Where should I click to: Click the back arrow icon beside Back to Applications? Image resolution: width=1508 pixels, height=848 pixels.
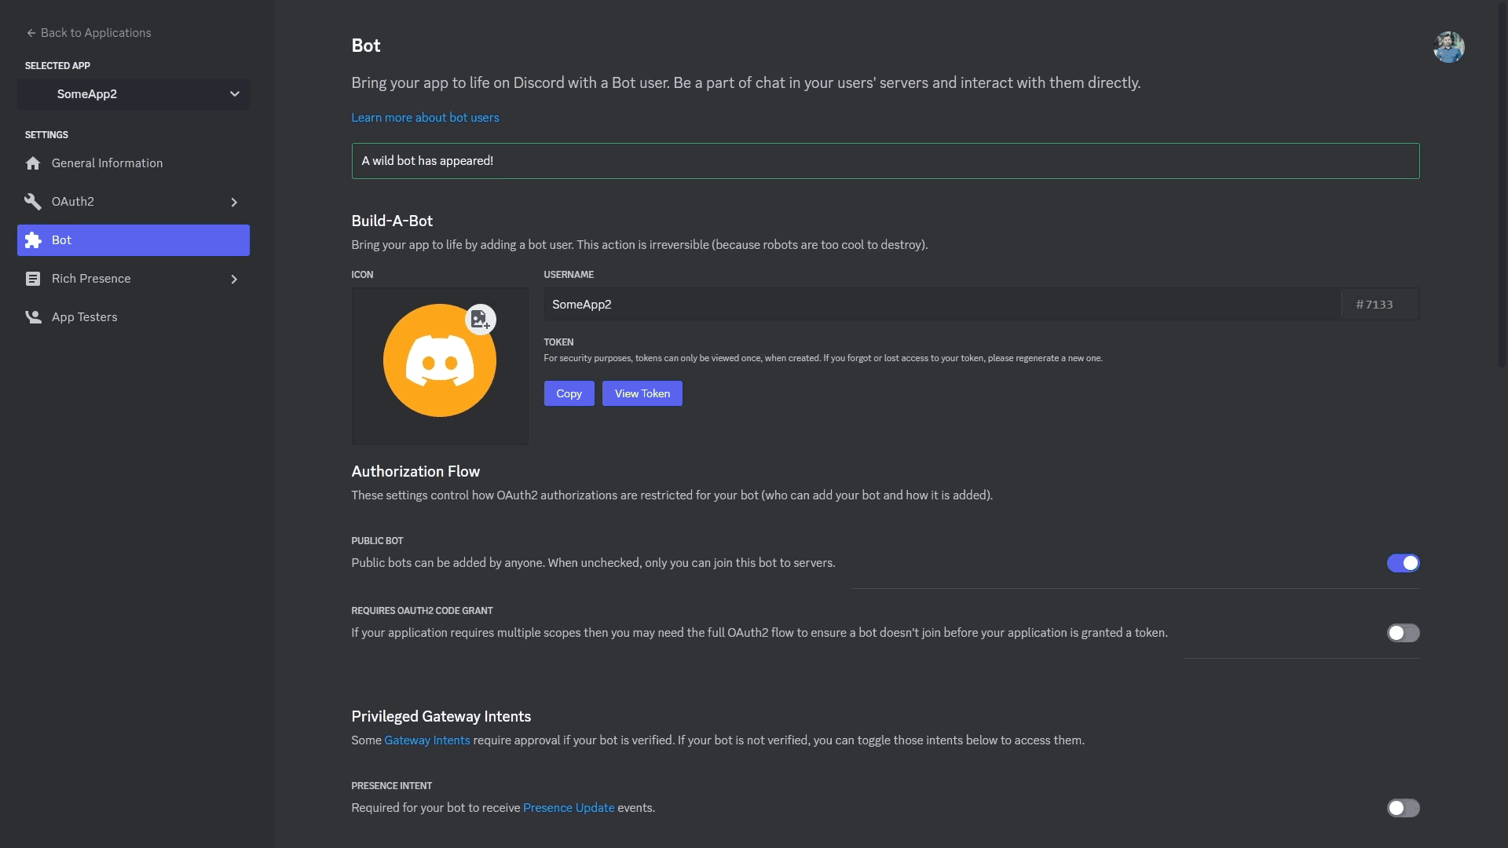click(30, 32)
